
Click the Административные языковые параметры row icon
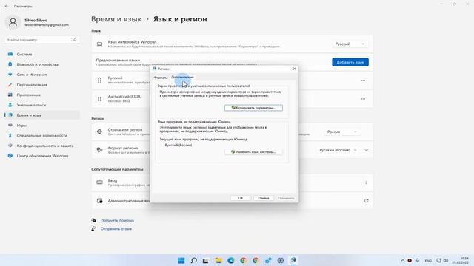[99, 201]
